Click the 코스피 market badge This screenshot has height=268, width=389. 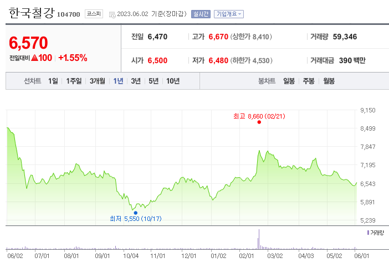[94, 14]
